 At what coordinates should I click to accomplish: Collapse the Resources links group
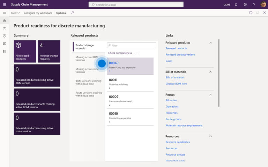tap(210, 136)
